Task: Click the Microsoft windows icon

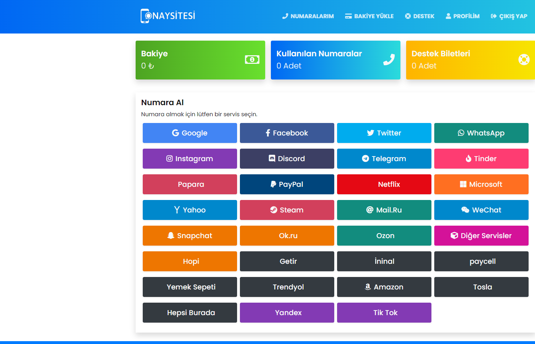Action: coord(463,184)
